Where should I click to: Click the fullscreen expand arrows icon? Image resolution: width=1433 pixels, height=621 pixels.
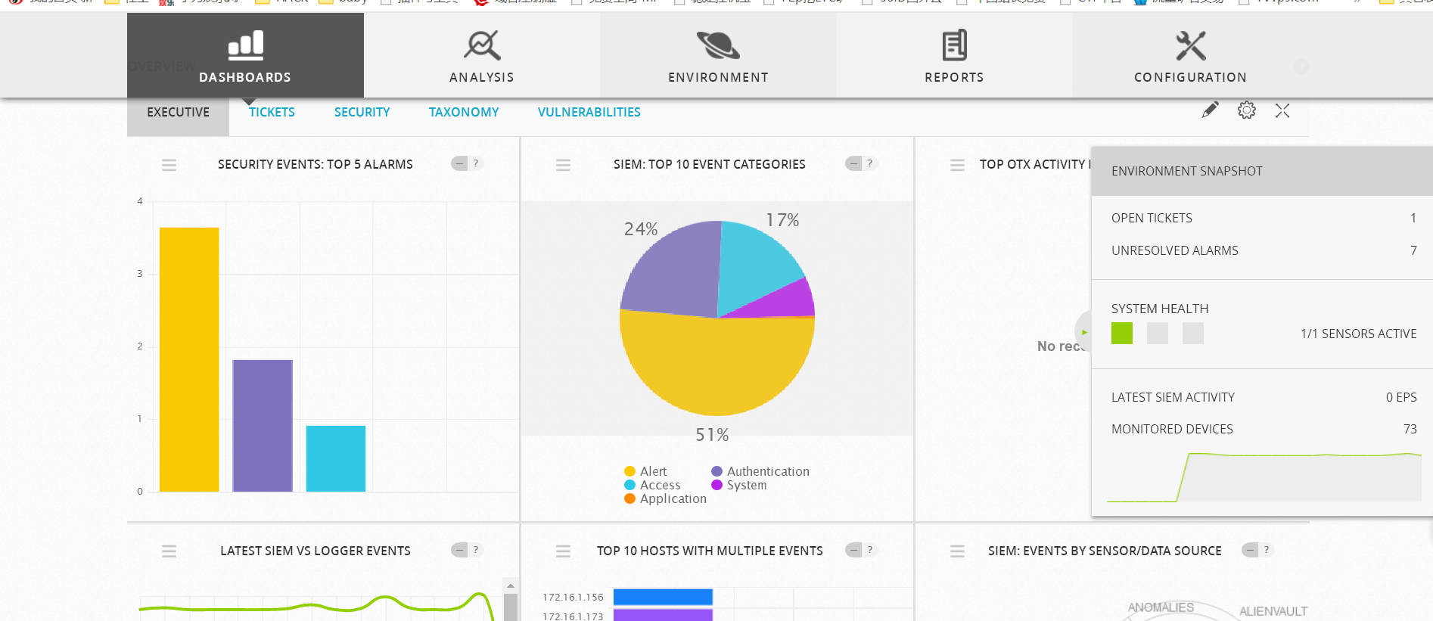(x=1282, y=110)
